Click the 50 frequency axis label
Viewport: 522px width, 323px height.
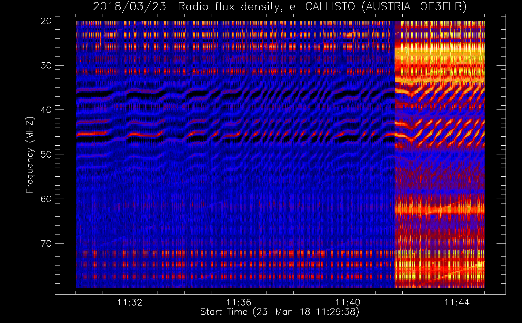click(46, 154)
